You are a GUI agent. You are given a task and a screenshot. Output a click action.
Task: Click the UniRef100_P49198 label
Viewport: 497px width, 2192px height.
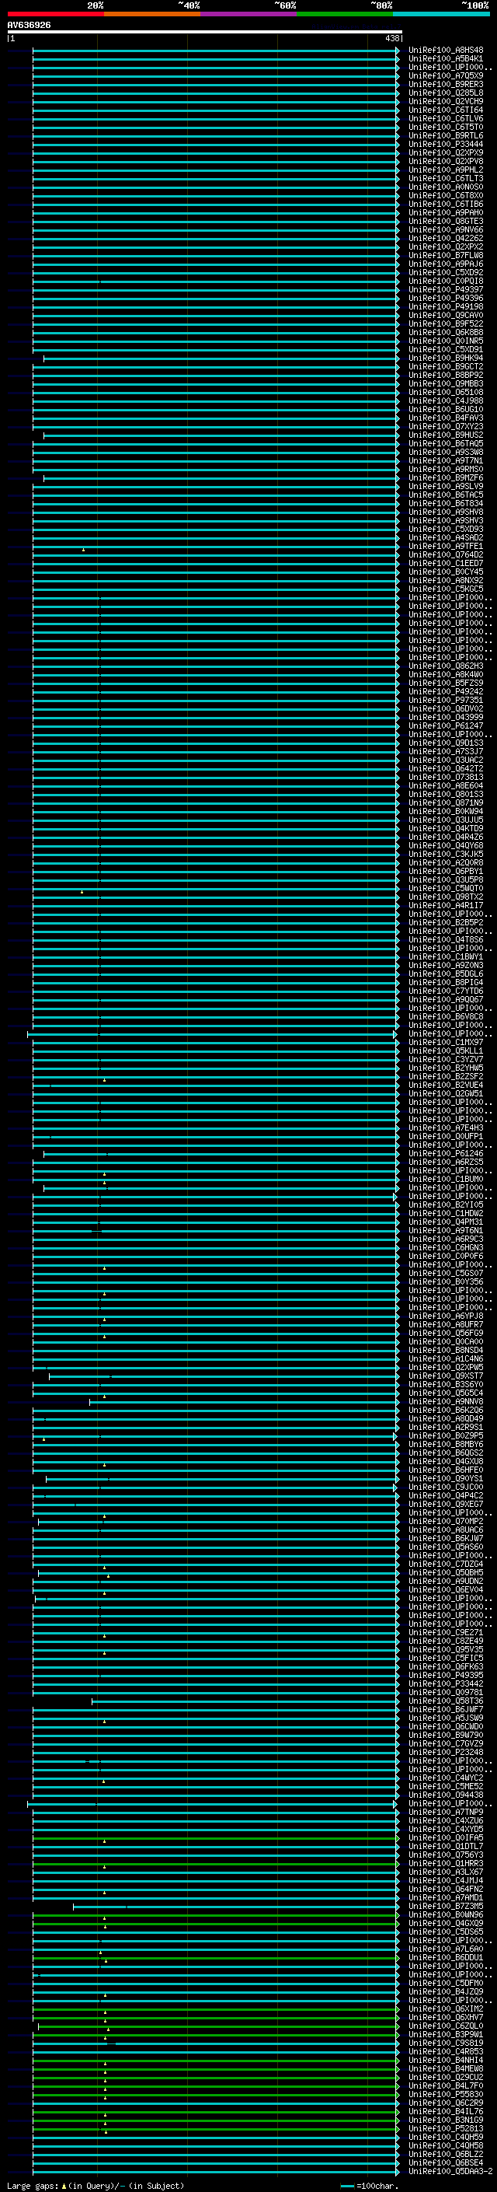pos(446,307)
